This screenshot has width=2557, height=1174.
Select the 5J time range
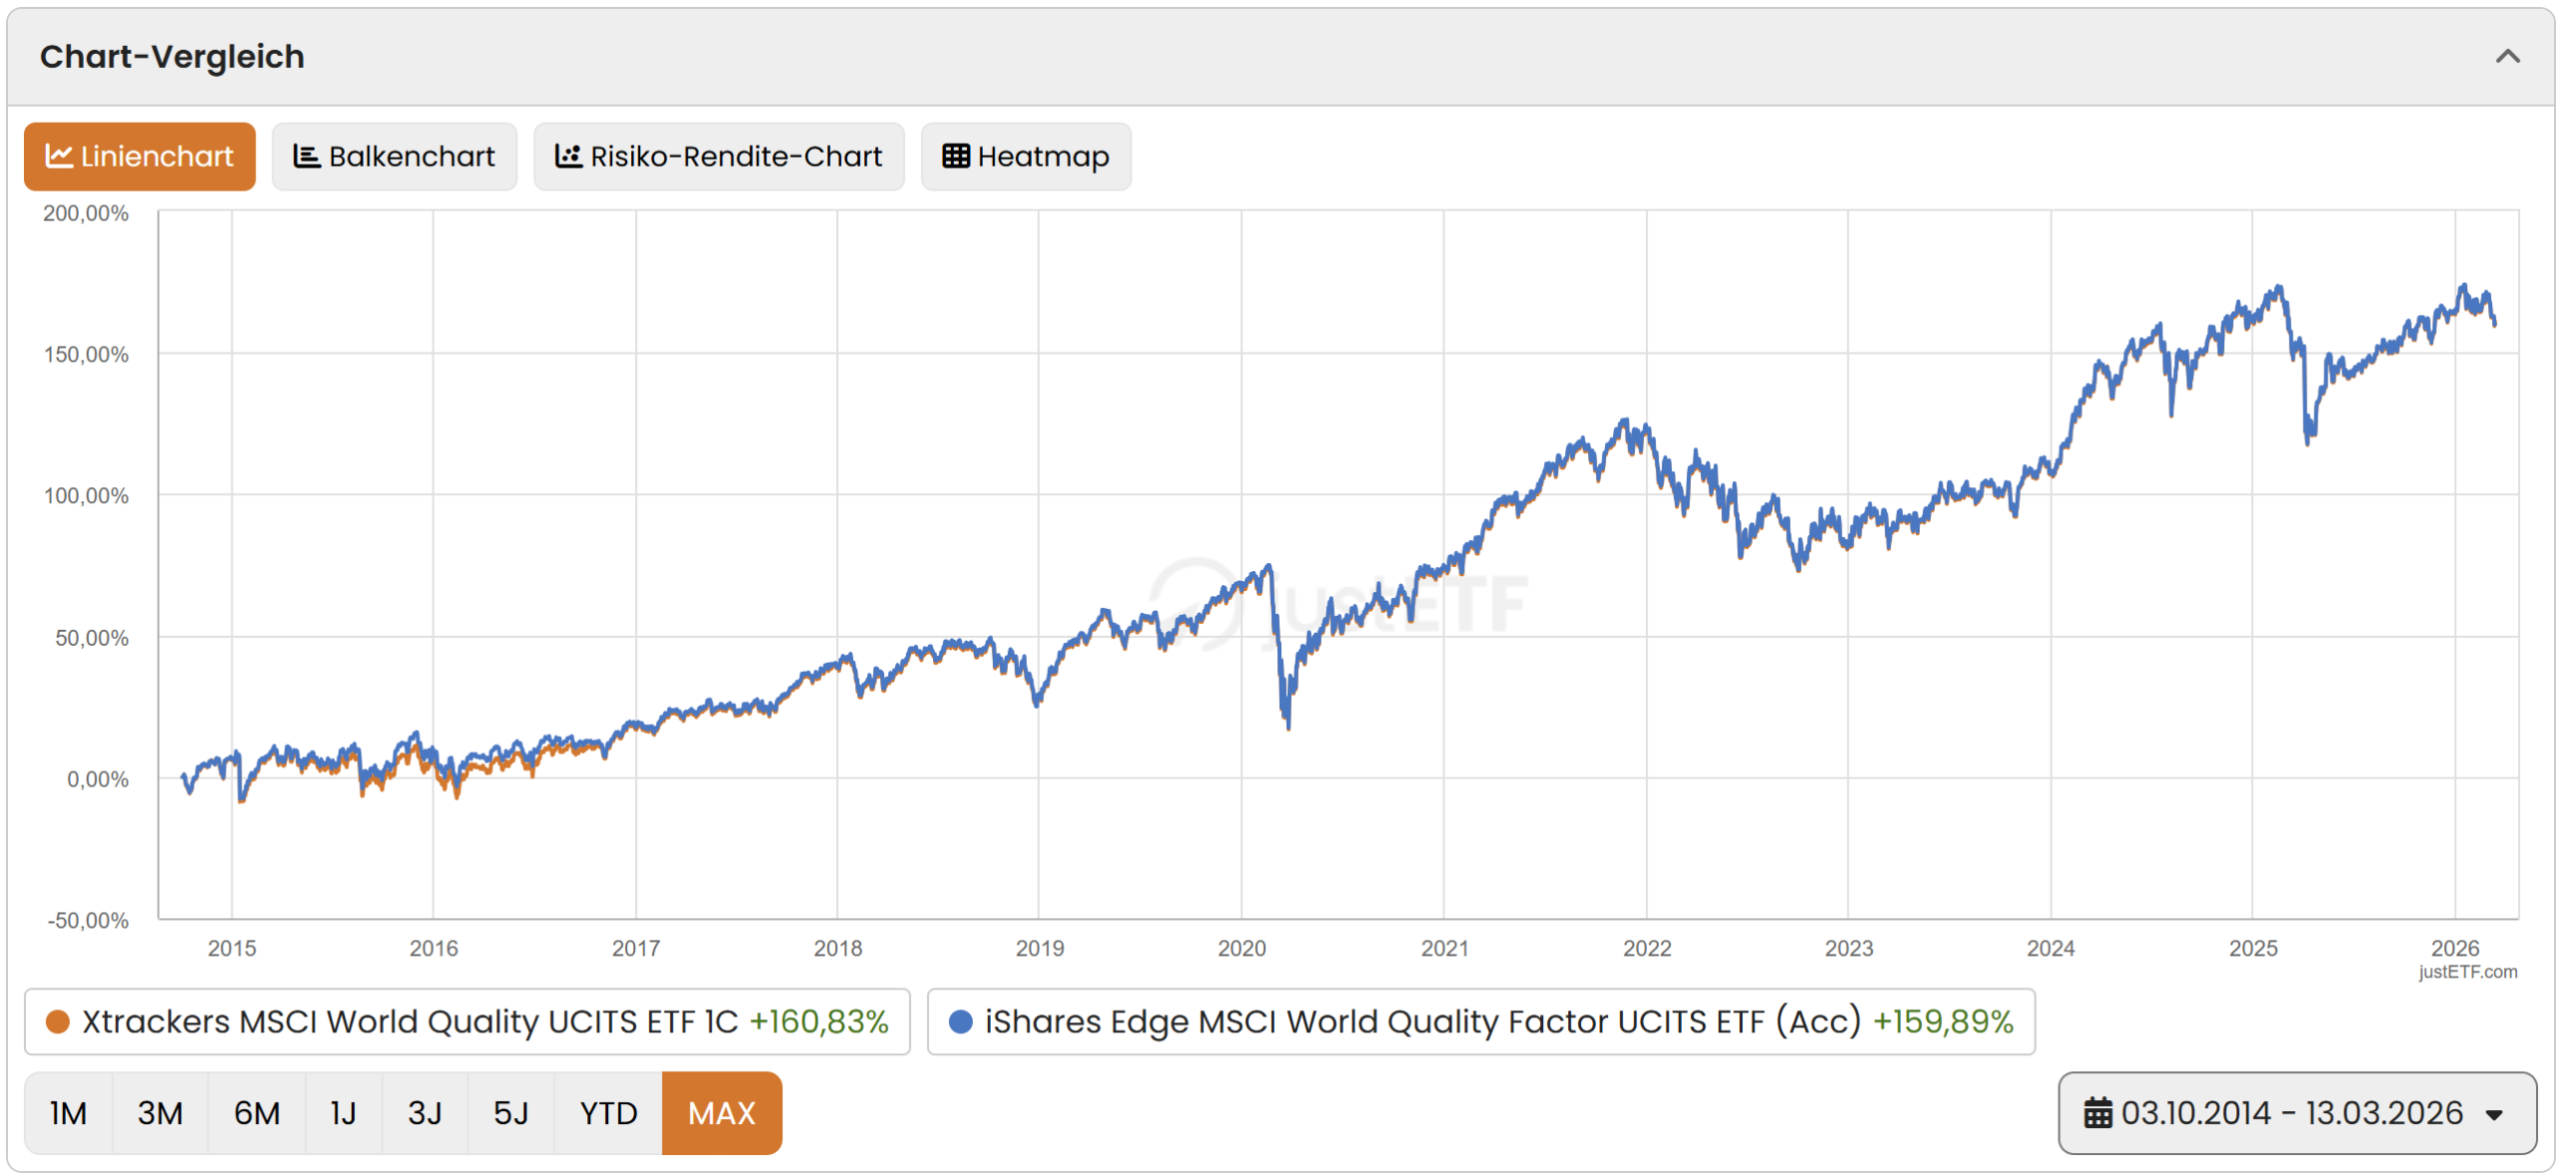pos(510,1113)
